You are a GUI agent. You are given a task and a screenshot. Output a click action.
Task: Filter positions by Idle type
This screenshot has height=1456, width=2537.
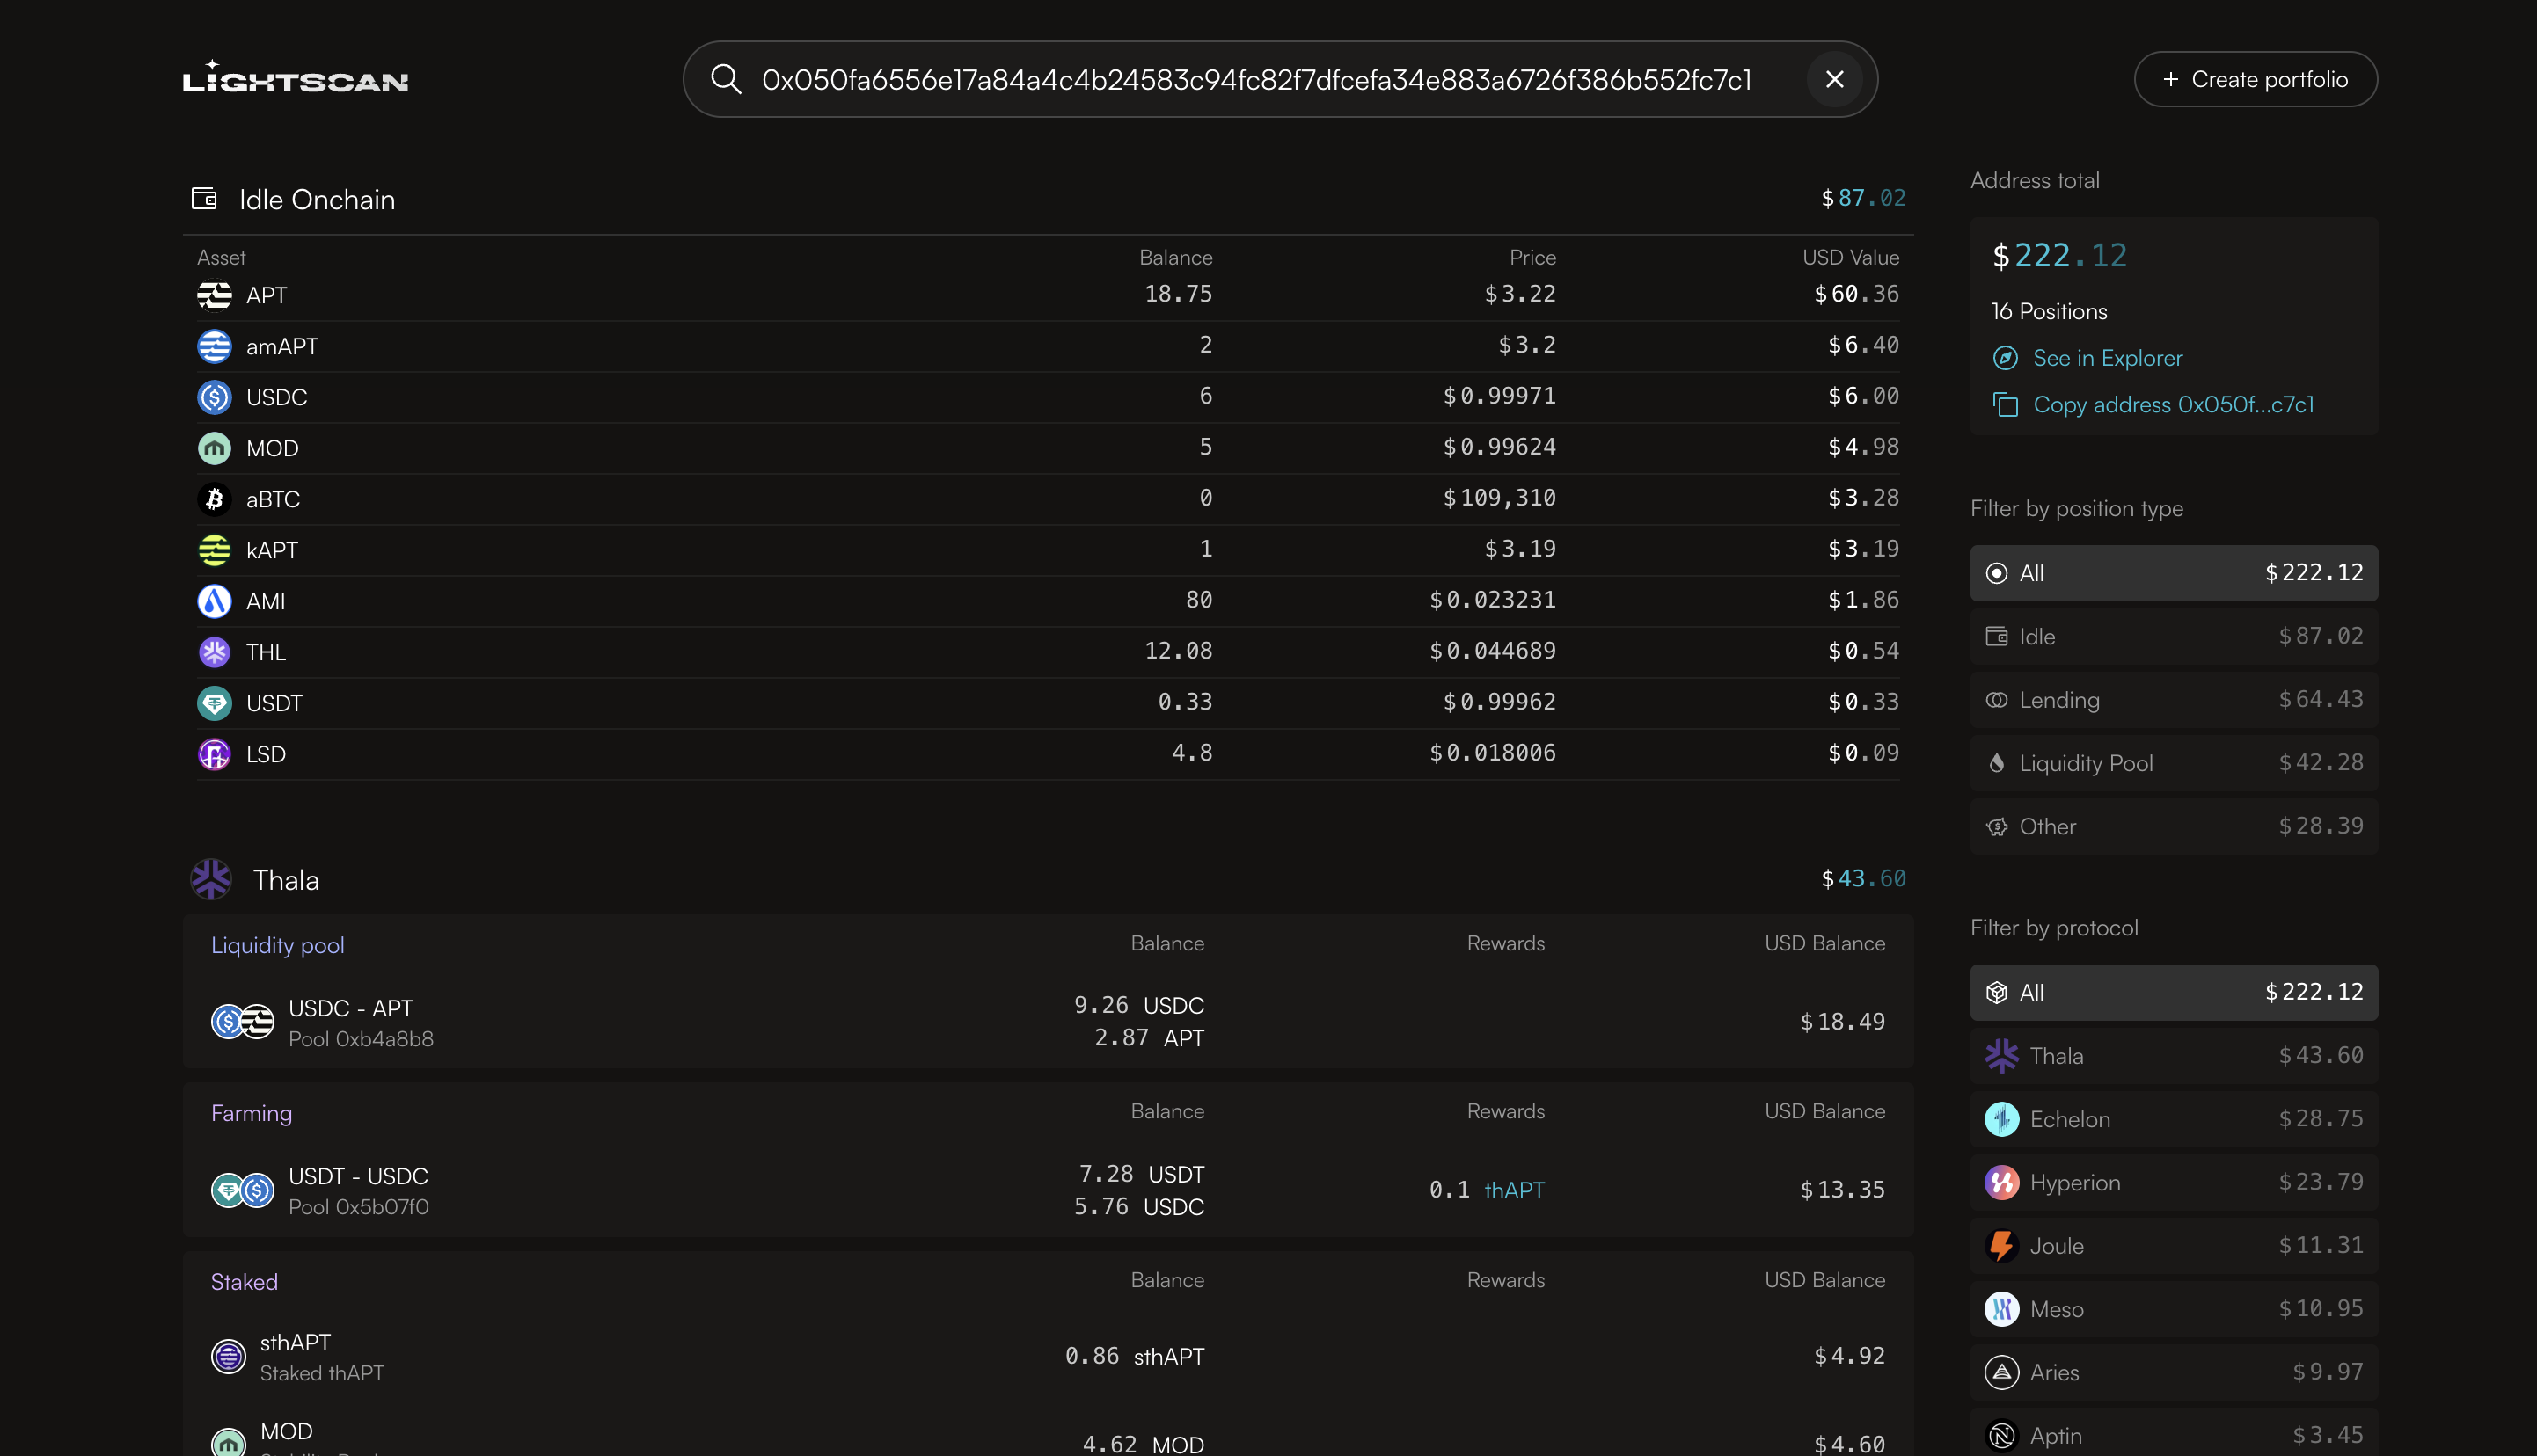click(x=2173, y=636)
